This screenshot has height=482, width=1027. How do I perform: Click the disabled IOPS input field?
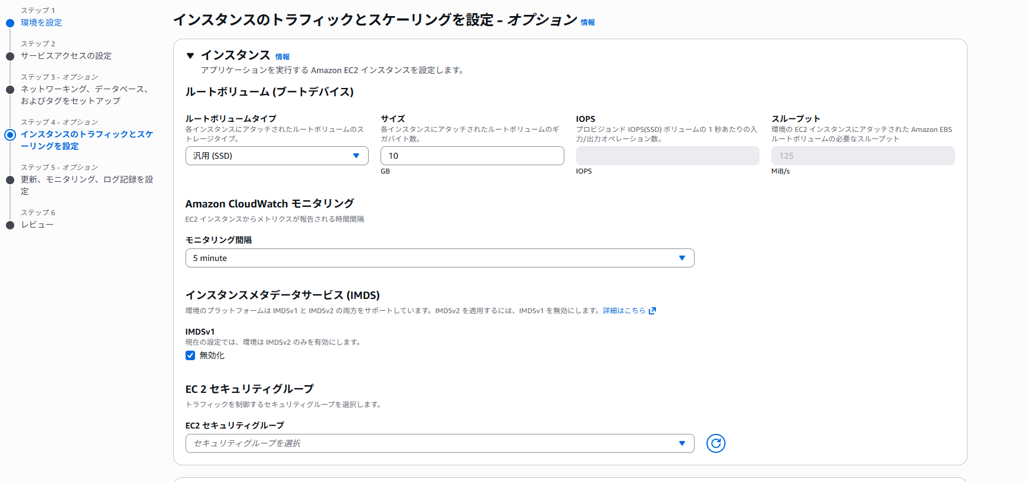[x=668, y=156]
